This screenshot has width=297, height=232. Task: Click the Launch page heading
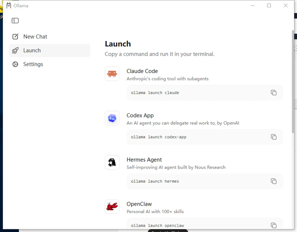[x=118, y=44]
